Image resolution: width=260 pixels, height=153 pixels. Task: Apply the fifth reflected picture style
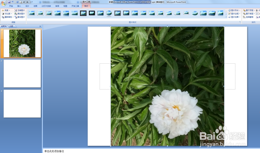[x=66, y=13]
